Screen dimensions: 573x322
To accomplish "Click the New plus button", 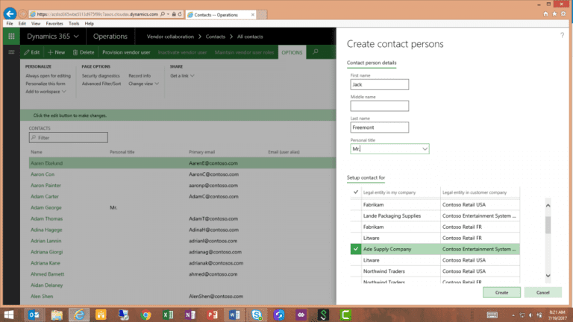I will [x=56, y=52].
